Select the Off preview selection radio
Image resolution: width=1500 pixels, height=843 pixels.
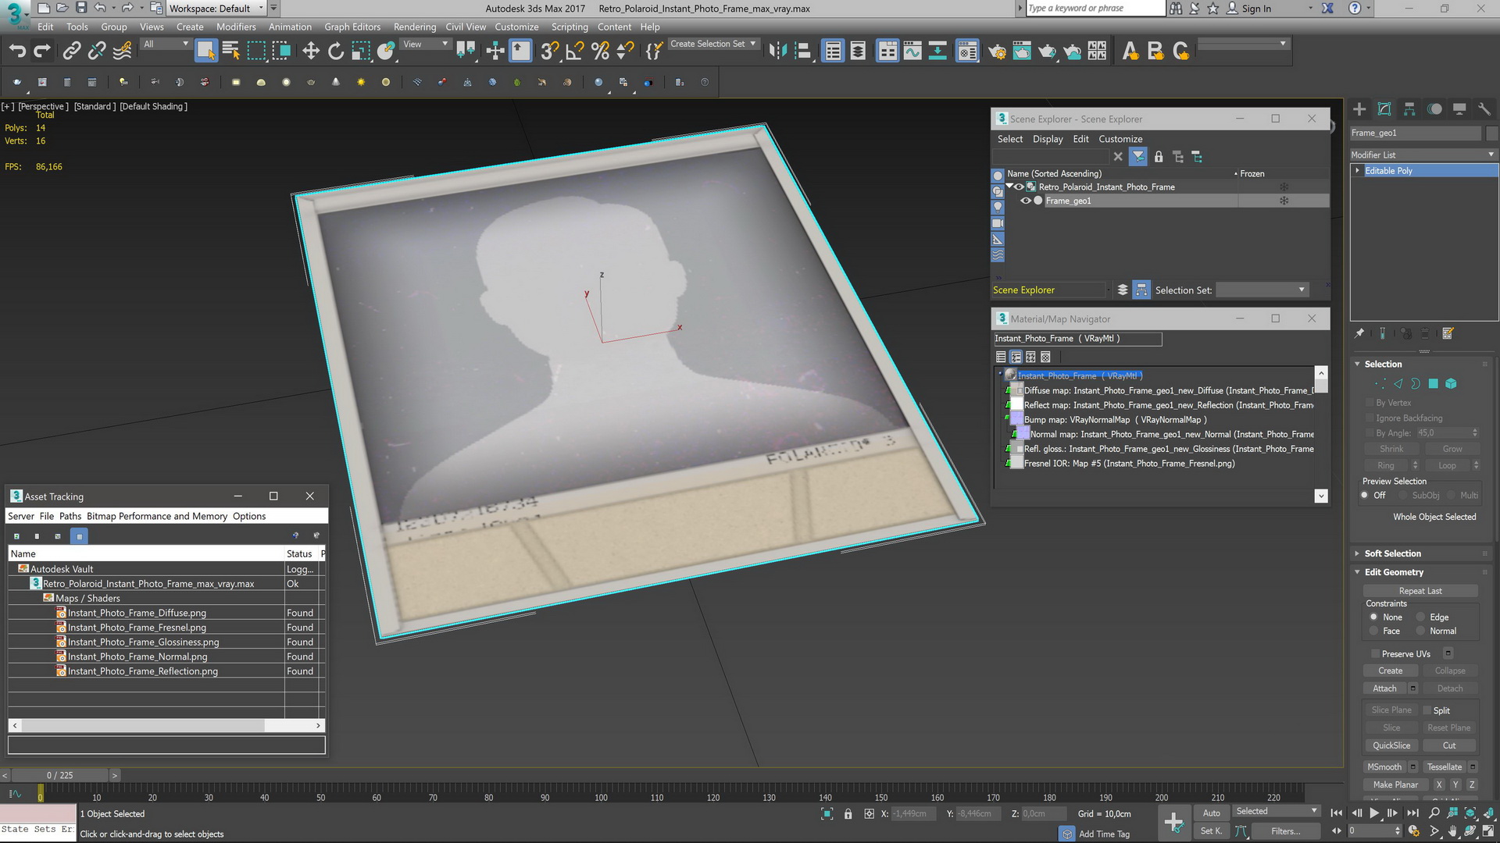[x=1365, y=495]
